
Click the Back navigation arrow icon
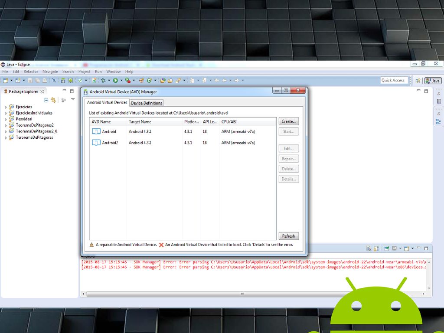(x=224, y=80)
